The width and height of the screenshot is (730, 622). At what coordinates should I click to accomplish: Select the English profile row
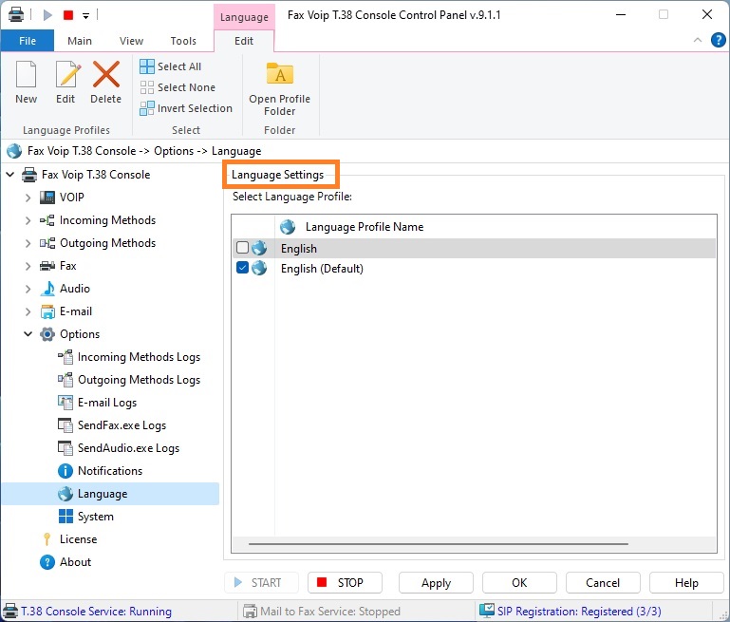(474, 248)
